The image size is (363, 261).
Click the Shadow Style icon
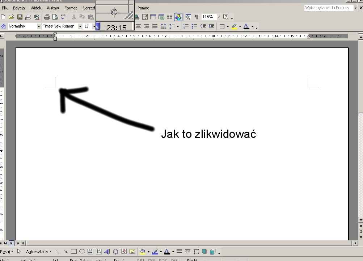[204, 252]
